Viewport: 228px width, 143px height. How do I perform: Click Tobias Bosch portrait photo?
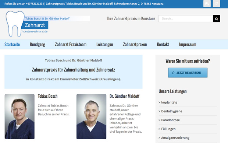[19, 116]
